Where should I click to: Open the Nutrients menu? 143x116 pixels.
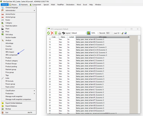(24, 5)
